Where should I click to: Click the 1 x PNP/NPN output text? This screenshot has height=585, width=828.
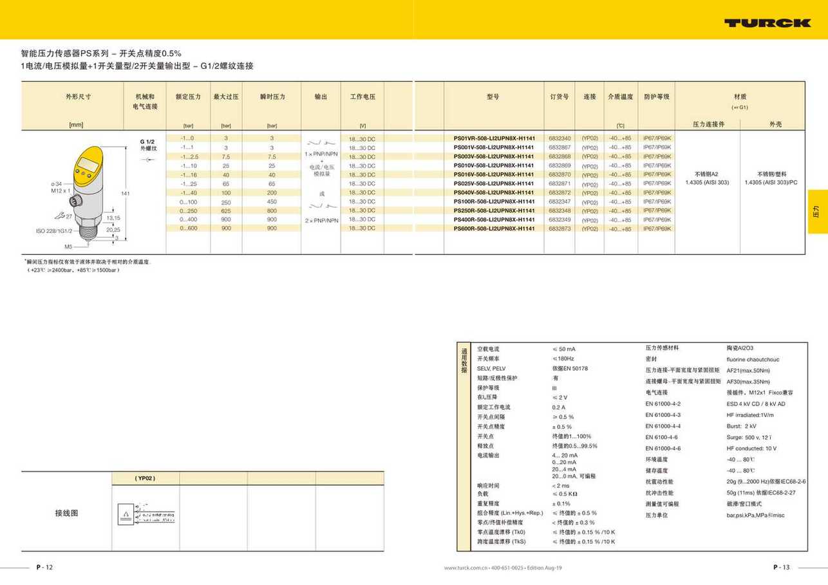point(322,154)
